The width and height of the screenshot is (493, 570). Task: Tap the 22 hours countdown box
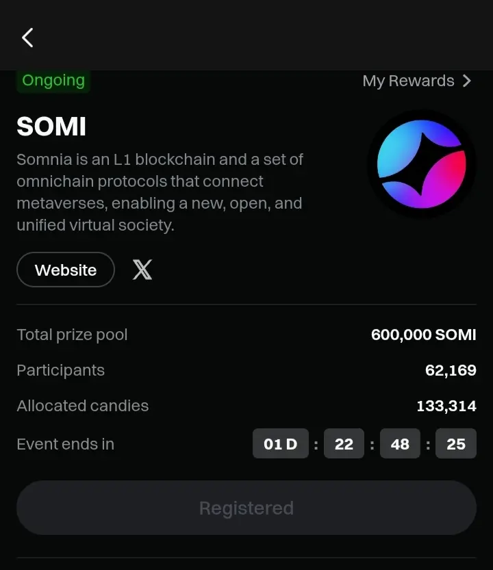click(344, 443)
